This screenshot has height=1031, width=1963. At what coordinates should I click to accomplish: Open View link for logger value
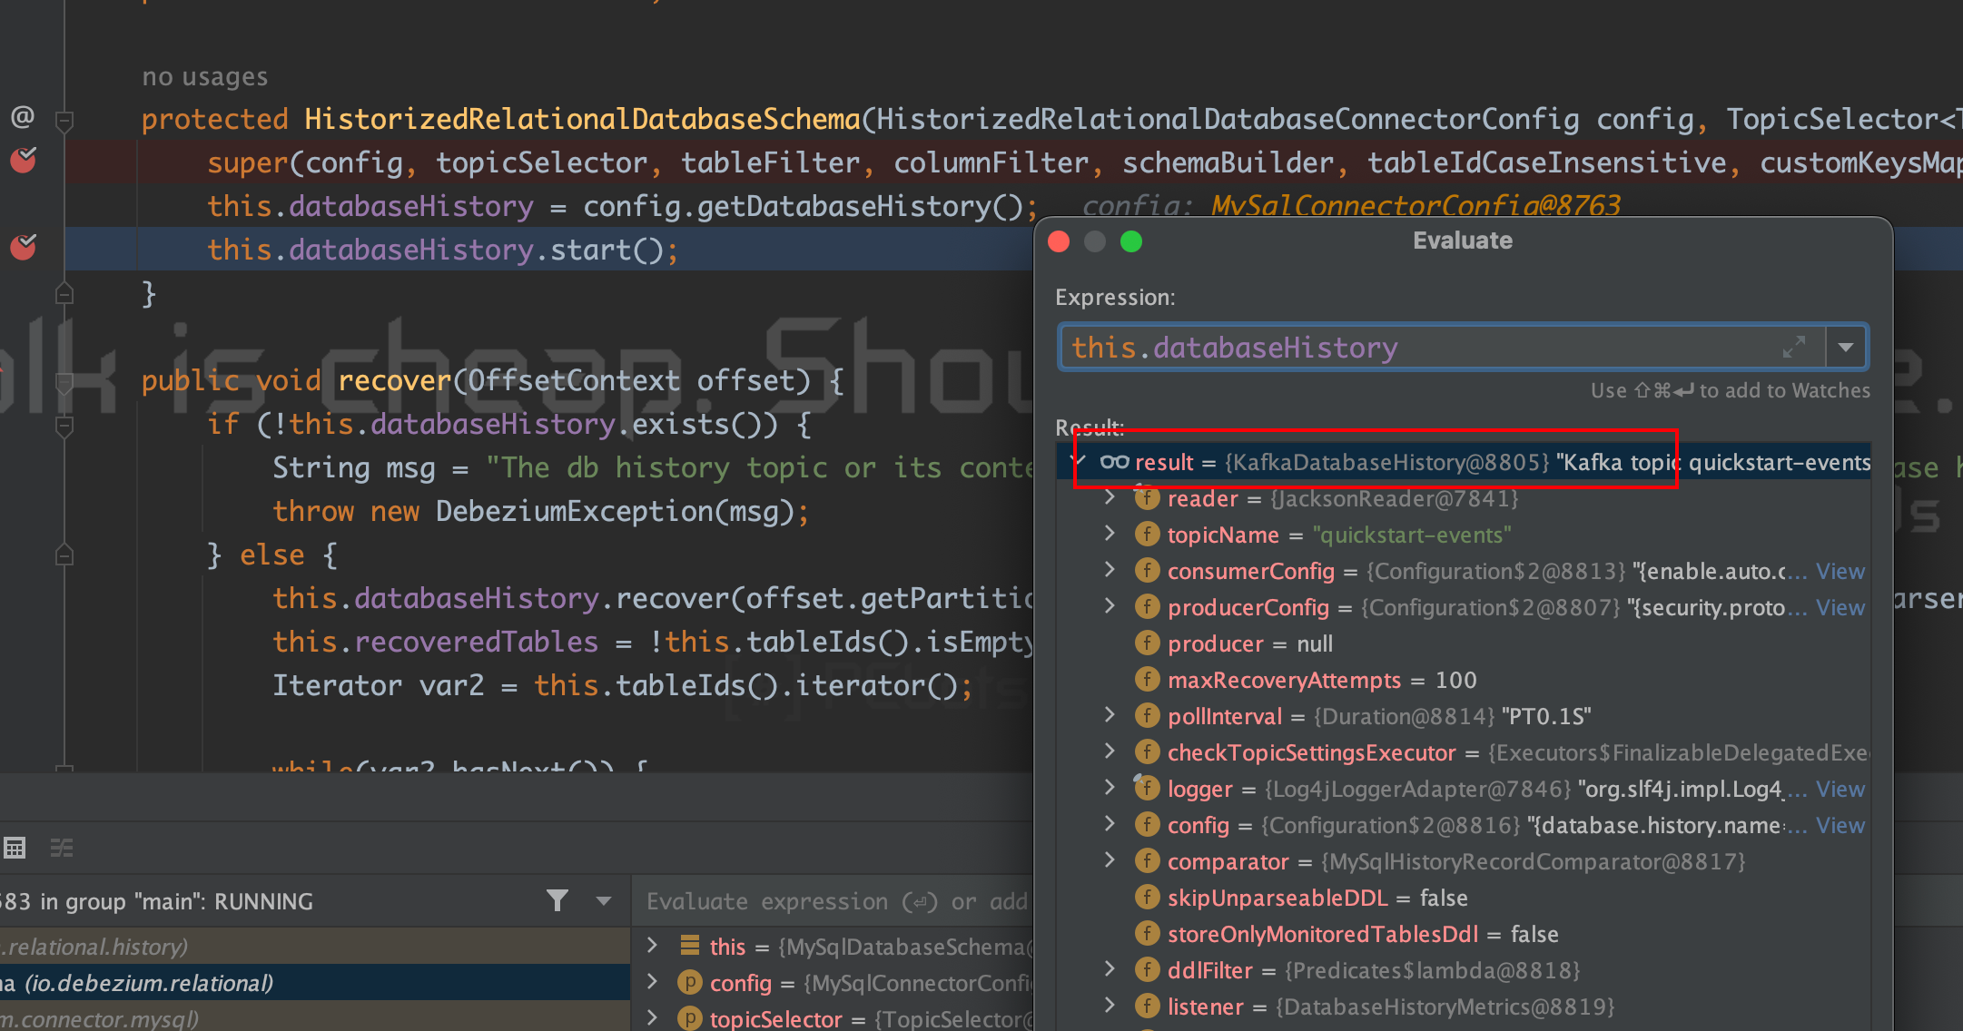1840,789
